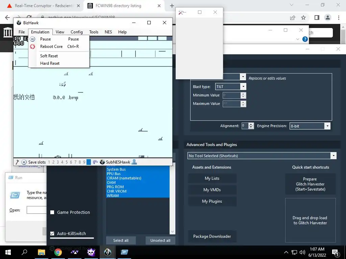Select PRG ROM memory domain
Screen dimensions: 346x259
[138, 187]
